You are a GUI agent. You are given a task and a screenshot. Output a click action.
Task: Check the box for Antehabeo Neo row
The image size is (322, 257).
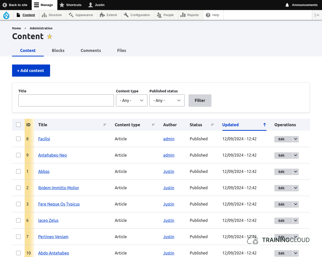[x=18, y=155]
